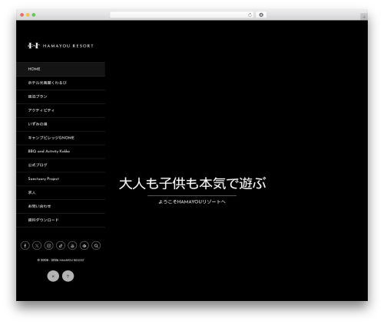
Task: Open the ホテル光風閣くわるび menu item
Action: click(61, 83)
